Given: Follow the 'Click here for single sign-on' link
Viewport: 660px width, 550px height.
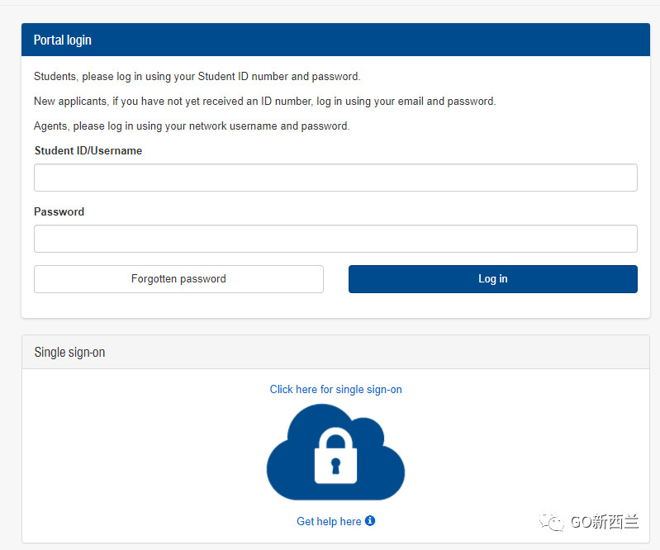Looking at the screenshot, I should [x=335, y=389].
